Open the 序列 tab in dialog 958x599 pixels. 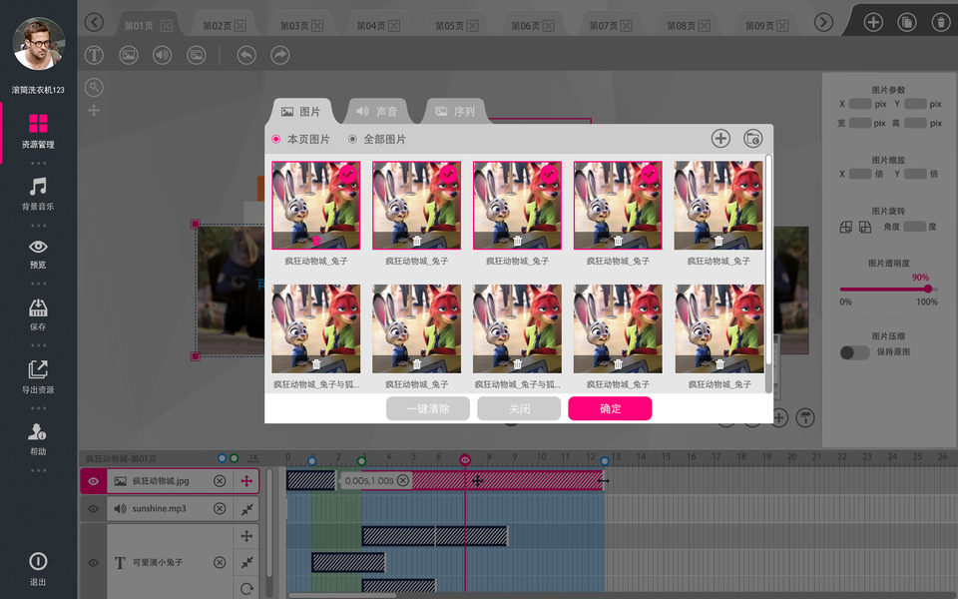(455, 111)
